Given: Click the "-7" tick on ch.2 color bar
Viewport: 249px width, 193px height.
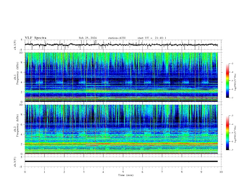Looking at the screenshot, I should pos(232,150).
